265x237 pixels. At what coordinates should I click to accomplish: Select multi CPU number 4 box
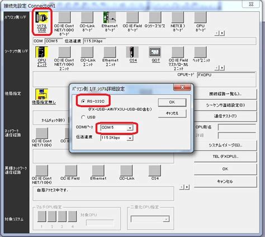[x=72, y=216]
